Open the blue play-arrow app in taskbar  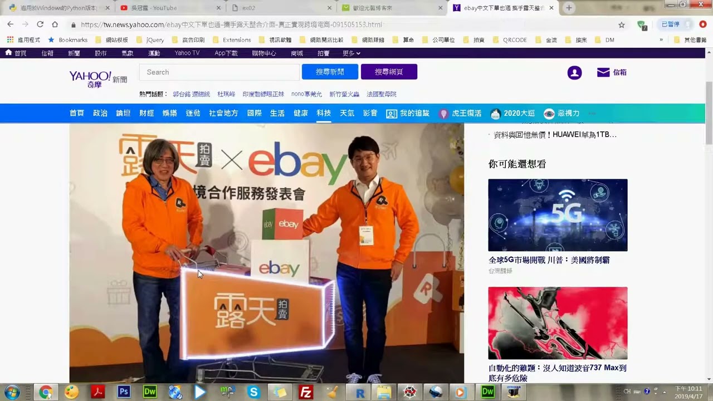click(x=199, y=392)
